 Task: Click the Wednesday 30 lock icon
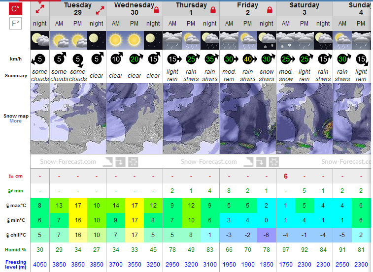(156, 9)
